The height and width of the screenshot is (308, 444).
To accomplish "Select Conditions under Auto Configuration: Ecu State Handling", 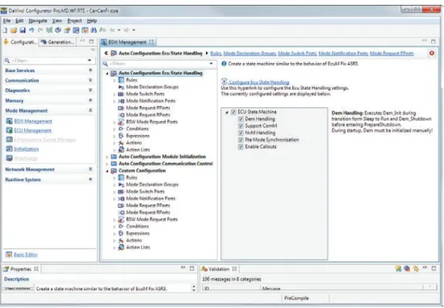I will point(137,129).
